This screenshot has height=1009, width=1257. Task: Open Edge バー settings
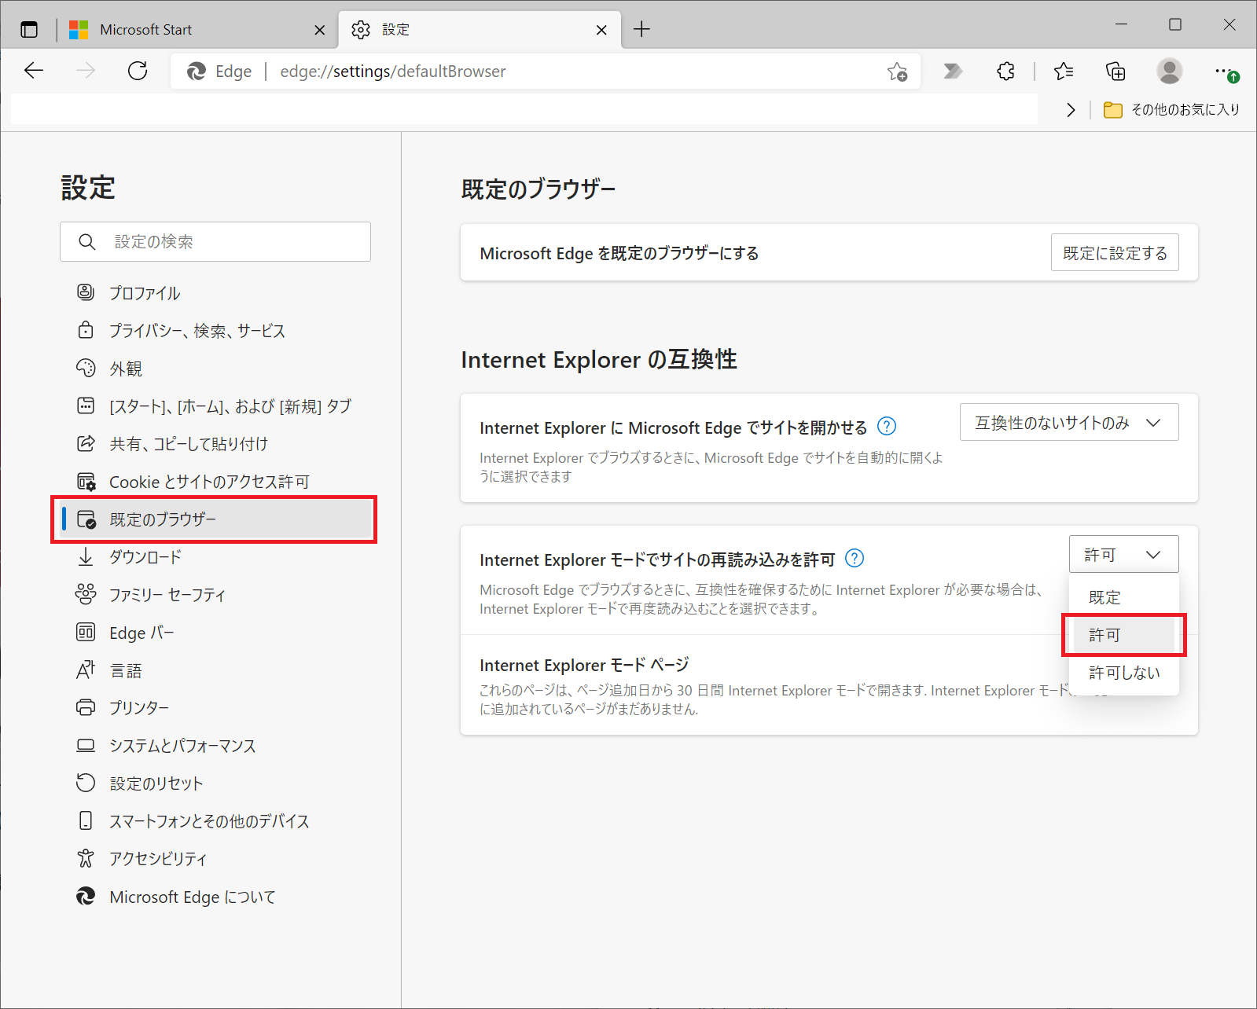pyautogui.click(x=215, y=633)
